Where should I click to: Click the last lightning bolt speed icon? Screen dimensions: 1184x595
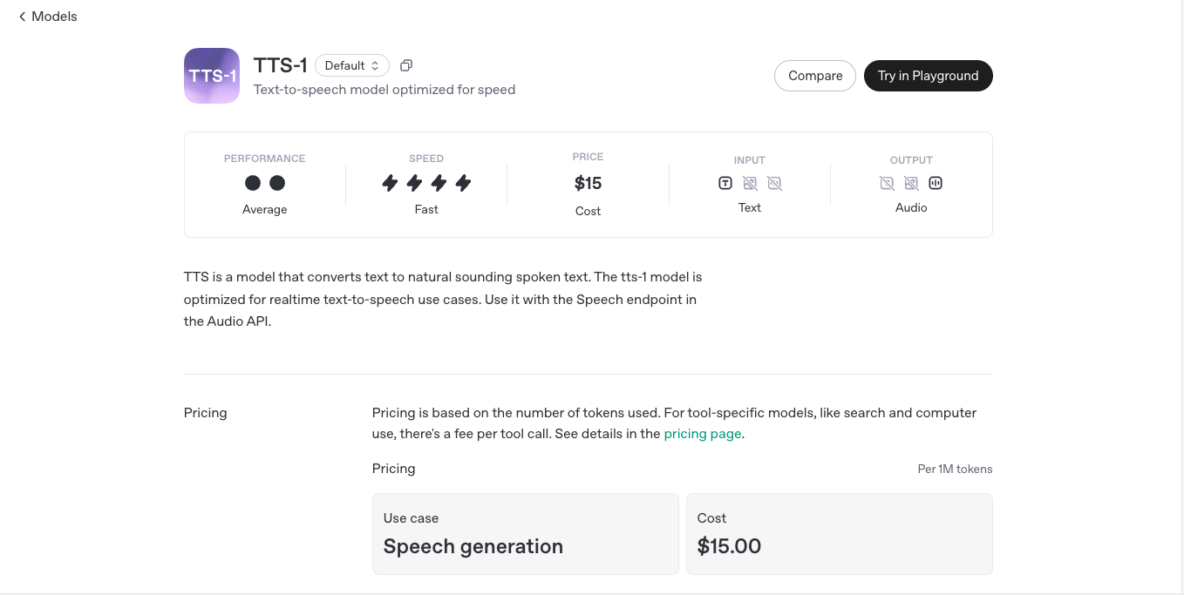pos(463,183)
